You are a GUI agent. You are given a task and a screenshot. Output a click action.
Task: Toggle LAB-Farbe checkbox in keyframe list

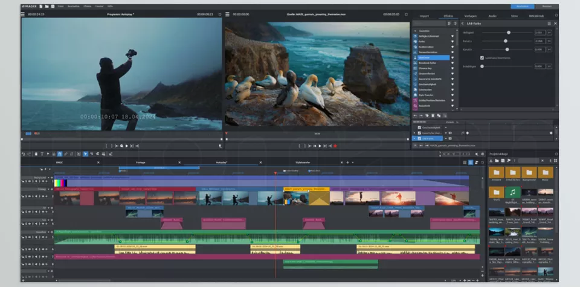coord(419,138)
